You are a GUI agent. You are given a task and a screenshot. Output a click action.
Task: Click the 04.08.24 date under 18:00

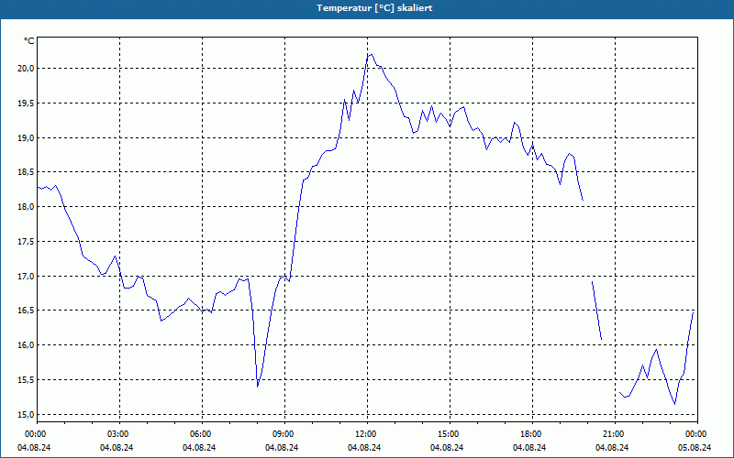(529, 448)
